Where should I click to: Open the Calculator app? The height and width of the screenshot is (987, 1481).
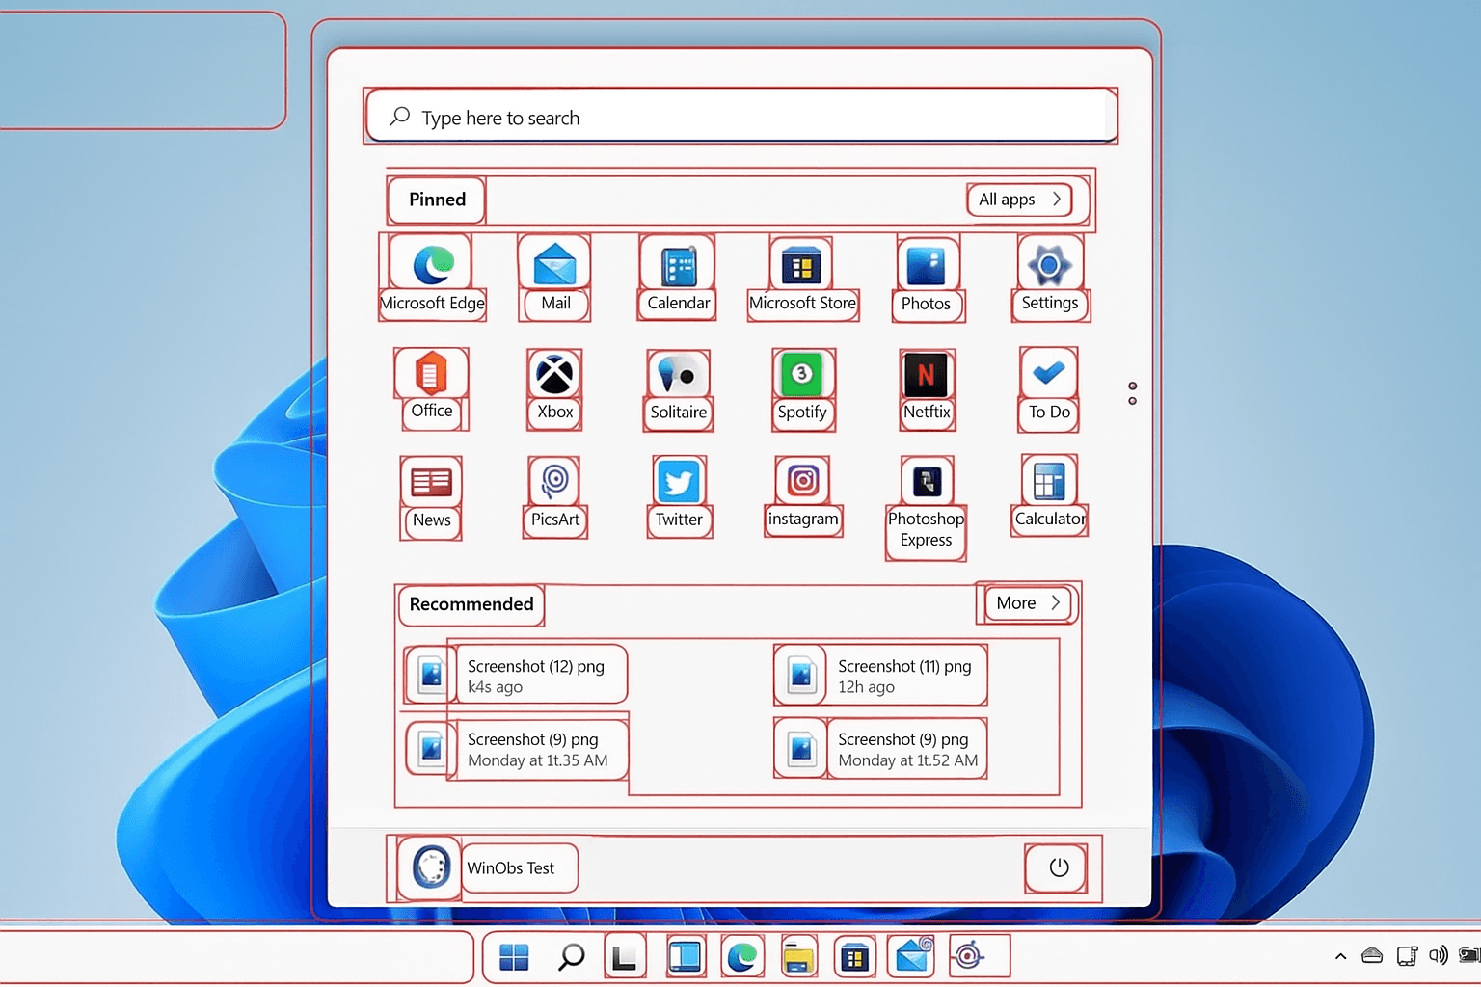[x=1049, y=482]
